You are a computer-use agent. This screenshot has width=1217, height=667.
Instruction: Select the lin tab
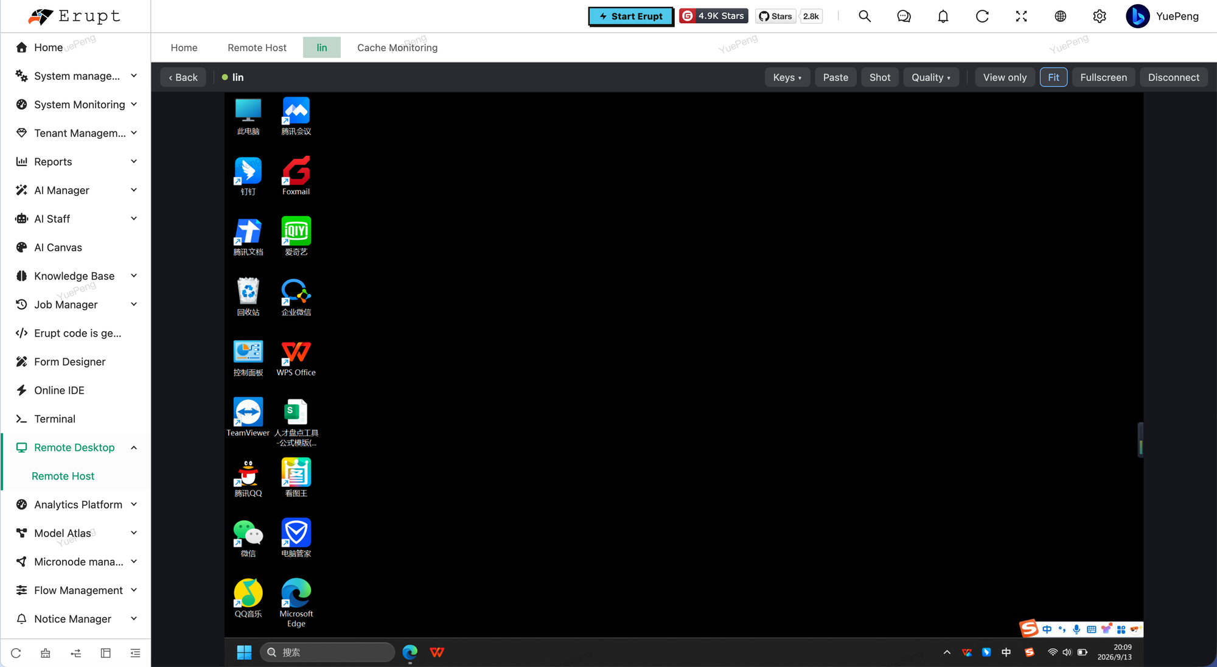[322, 47]
